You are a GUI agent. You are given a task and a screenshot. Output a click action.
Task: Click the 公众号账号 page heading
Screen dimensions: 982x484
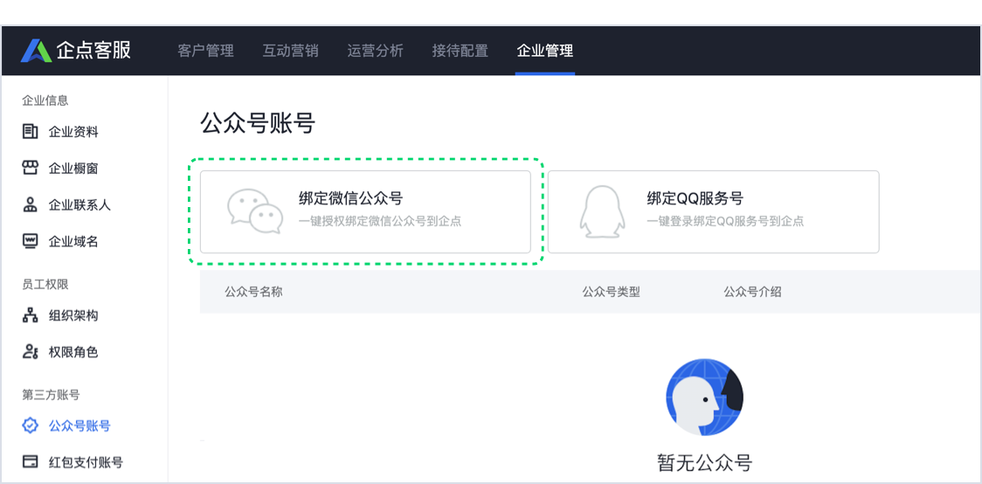pos(258,124)
